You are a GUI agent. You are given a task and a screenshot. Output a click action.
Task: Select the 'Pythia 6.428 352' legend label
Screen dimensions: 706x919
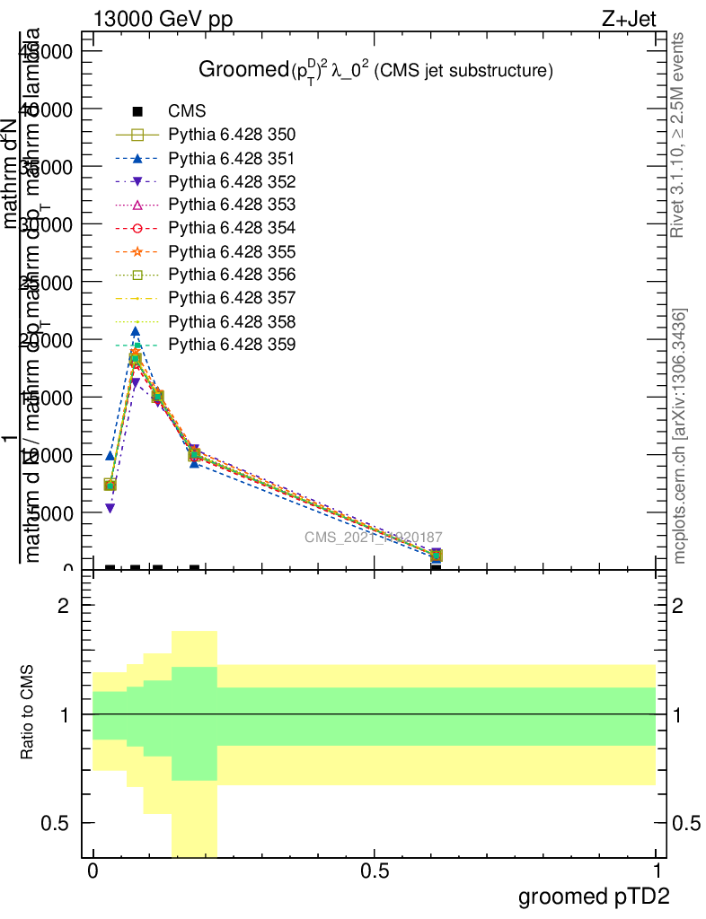232,181
